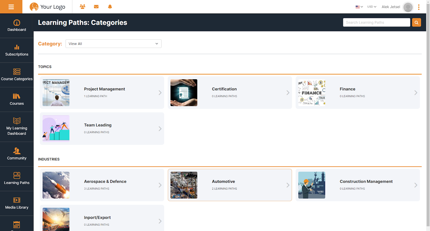This screenshot has height=231, width=430.
Task: Open Course Categories in the sidebar
Action: [x=17, y=75]
